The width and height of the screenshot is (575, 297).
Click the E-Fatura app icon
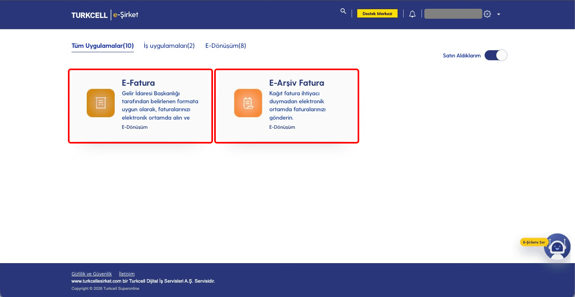click(x=101, y=103)
